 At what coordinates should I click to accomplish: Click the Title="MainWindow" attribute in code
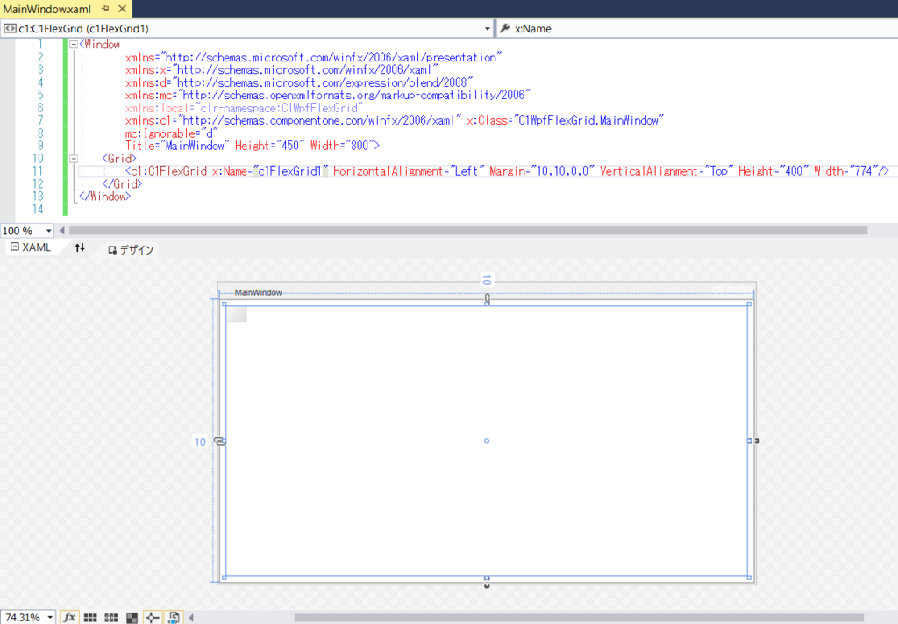tap(177, 146)
